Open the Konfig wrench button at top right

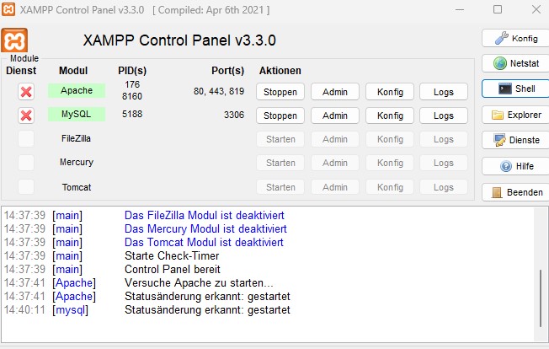click(514, 38)
